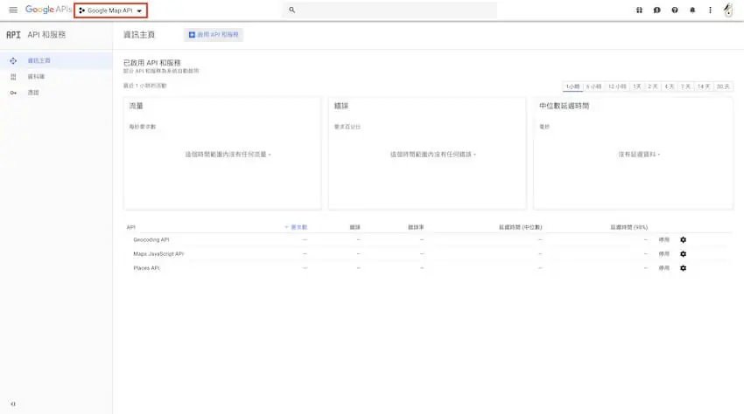Select the 2天 time range

653,86
